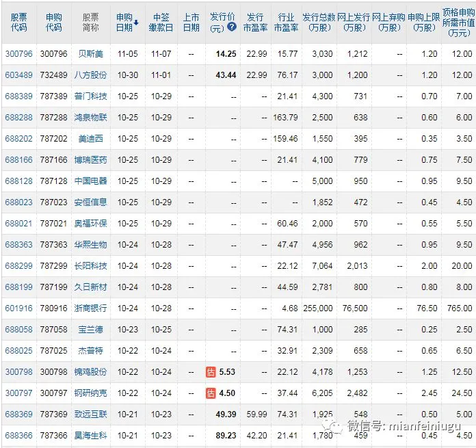The width and height of the screenshot is (476, 448).
Task: Open stock code 688058 link
Action: pos(18,329)
